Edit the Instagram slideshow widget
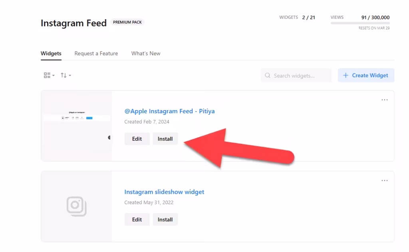 [137, 219]
